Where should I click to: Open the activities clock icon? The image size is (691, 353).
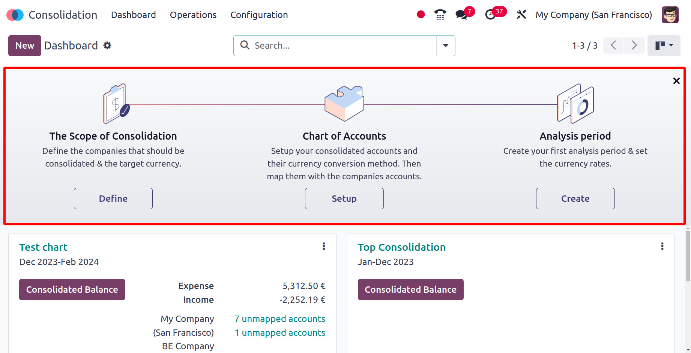click(x=490, y=15)
